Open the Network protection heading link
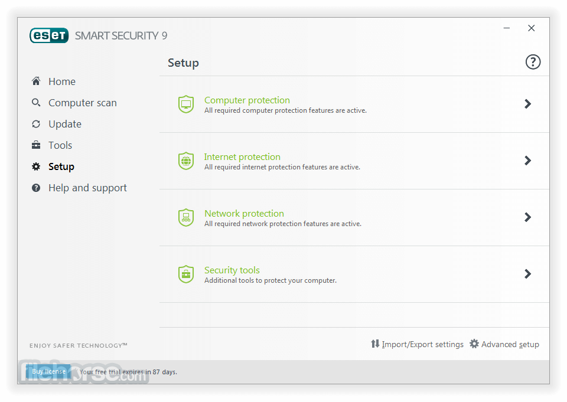This screenshot has height=402, width=567. pyautogui.click(x=244, y=214)
